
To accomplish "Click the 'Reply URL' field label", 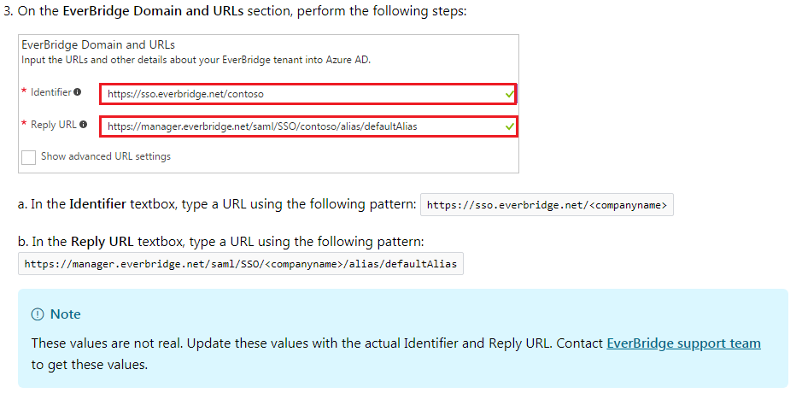I will [x=54, y=125].
